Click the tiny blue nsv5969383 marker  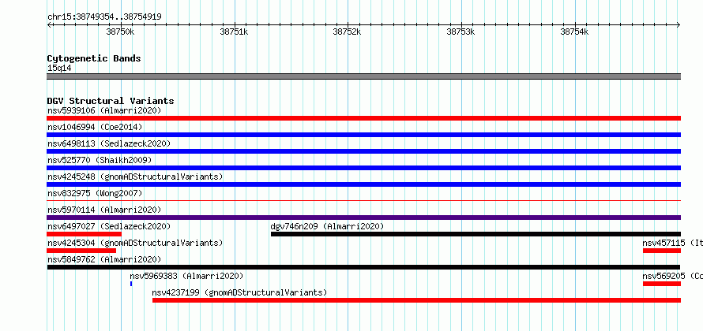click(x=131, y=284)
